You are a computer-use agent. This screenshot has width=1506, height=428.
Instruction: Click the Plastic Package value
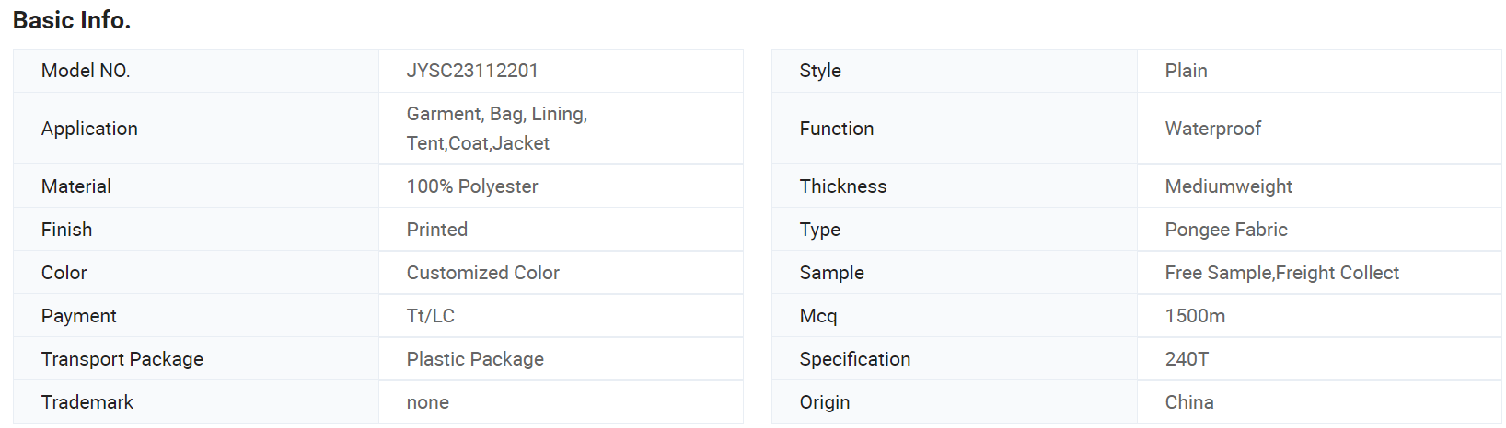tap(475, 359)
